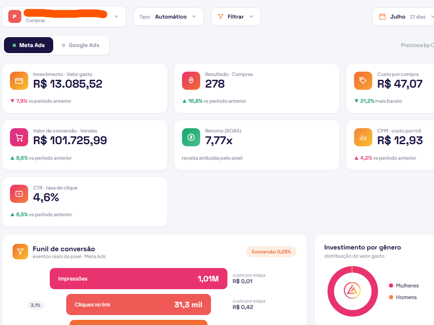The width and height of the screenshot is (434, 325).
Task: Click the Custo por compra tag icon
Action: (x=363, y=81)
